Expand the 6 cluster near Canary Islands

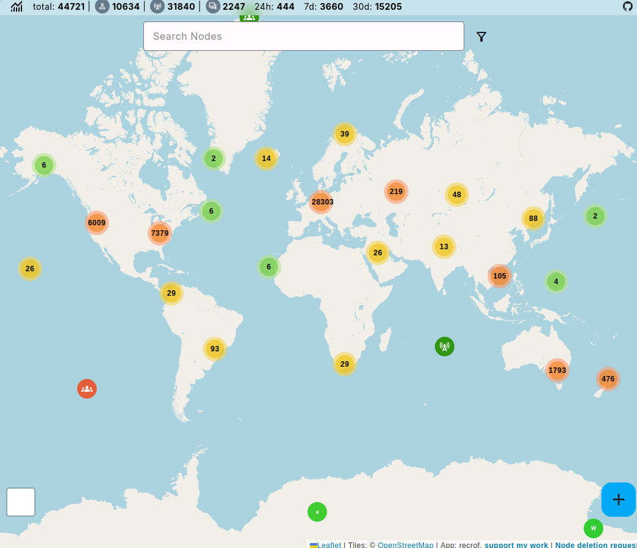[268, 267]
